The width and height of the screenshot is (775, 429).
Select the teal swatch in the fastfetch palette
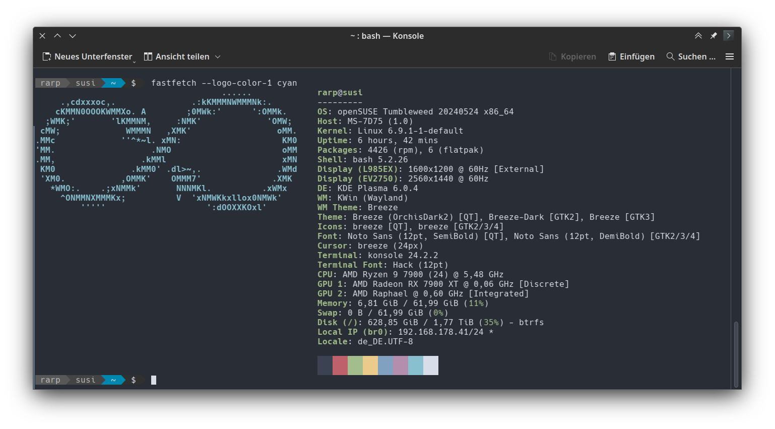416,365
